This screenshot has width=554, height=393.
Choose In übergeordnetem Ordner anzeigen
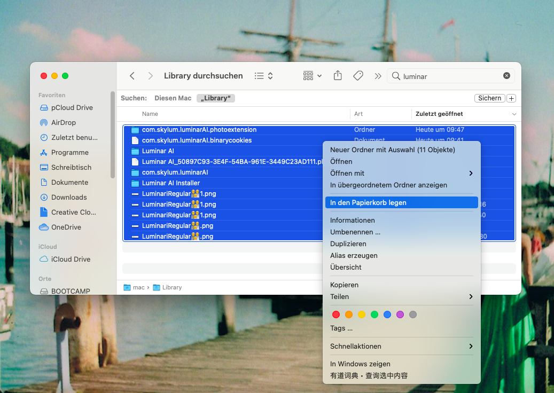(x=401, y=185)
